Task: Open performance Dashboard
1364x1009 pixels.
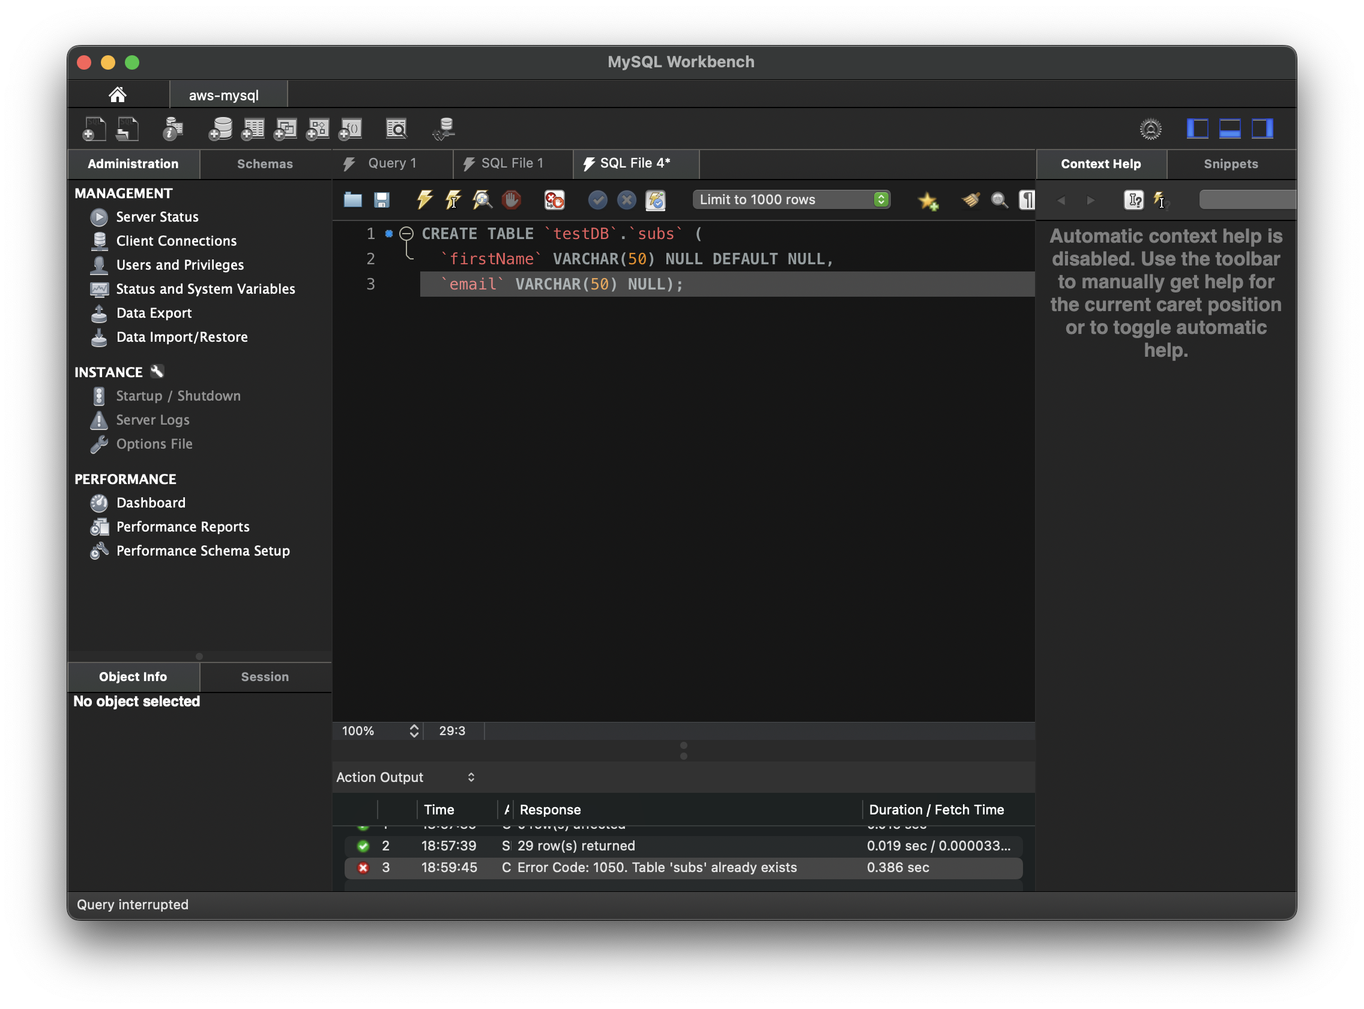Action: point(151,503)
